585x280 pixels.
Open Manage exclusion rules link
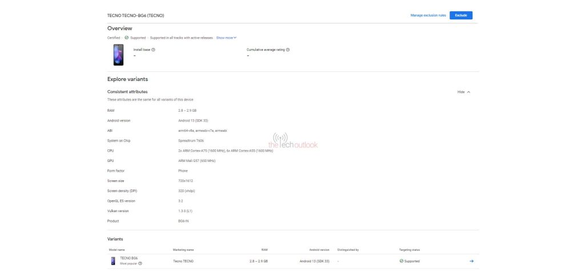tap(428, 15)
